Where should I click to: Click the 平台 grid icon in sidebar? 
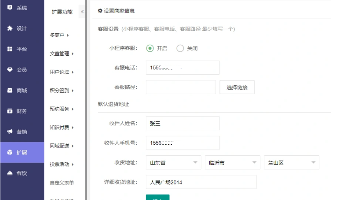coord(10,49)
